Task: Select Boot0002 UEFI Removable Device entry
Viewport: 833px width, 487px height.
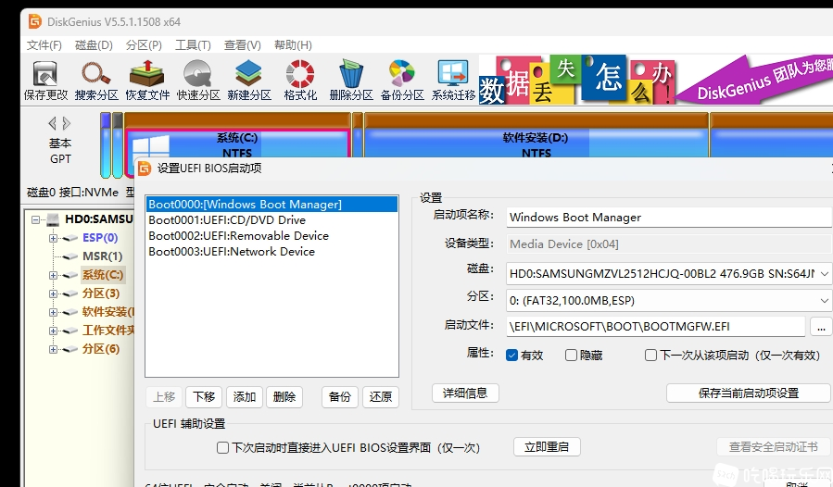Action: [271, 236]
